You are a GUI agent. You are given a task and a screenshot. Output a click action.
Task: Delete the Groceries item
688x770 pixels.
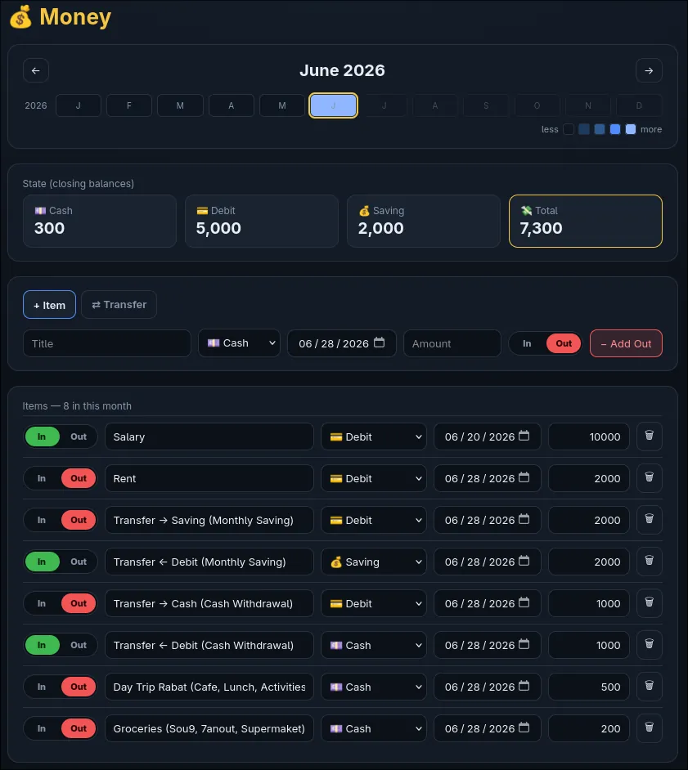[x=650, y=728]
